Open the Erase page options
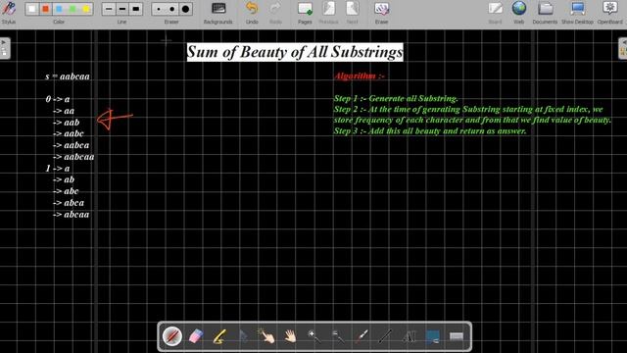 (x=381, y=12)
